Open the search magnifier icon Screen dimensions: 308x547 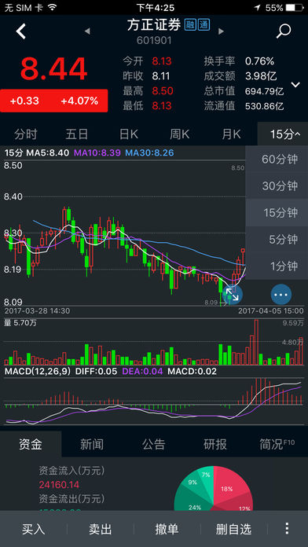click(283, 31)
